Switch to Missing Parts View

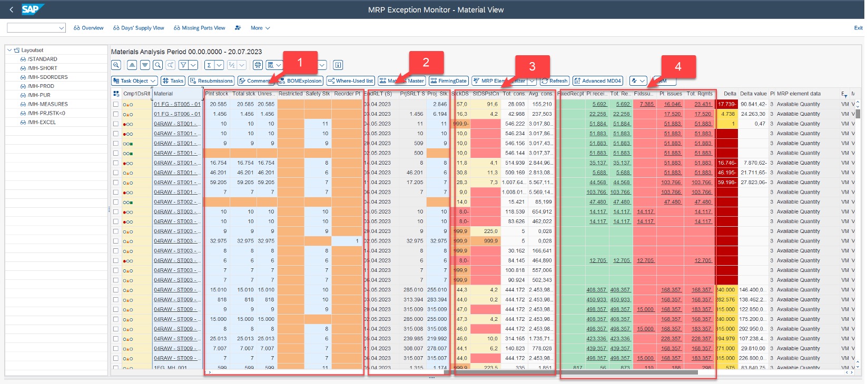click(x=199, y=28)
